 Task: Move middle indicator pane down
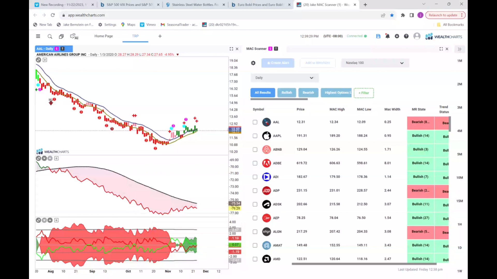[x=44, y=158]
